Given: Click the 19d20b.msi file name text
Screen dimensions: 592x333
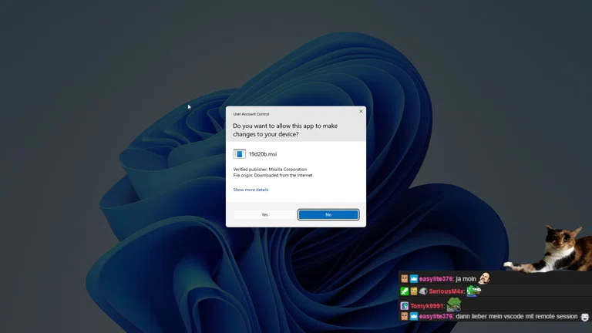Looking at the screenshot, I should coord(262,154).
